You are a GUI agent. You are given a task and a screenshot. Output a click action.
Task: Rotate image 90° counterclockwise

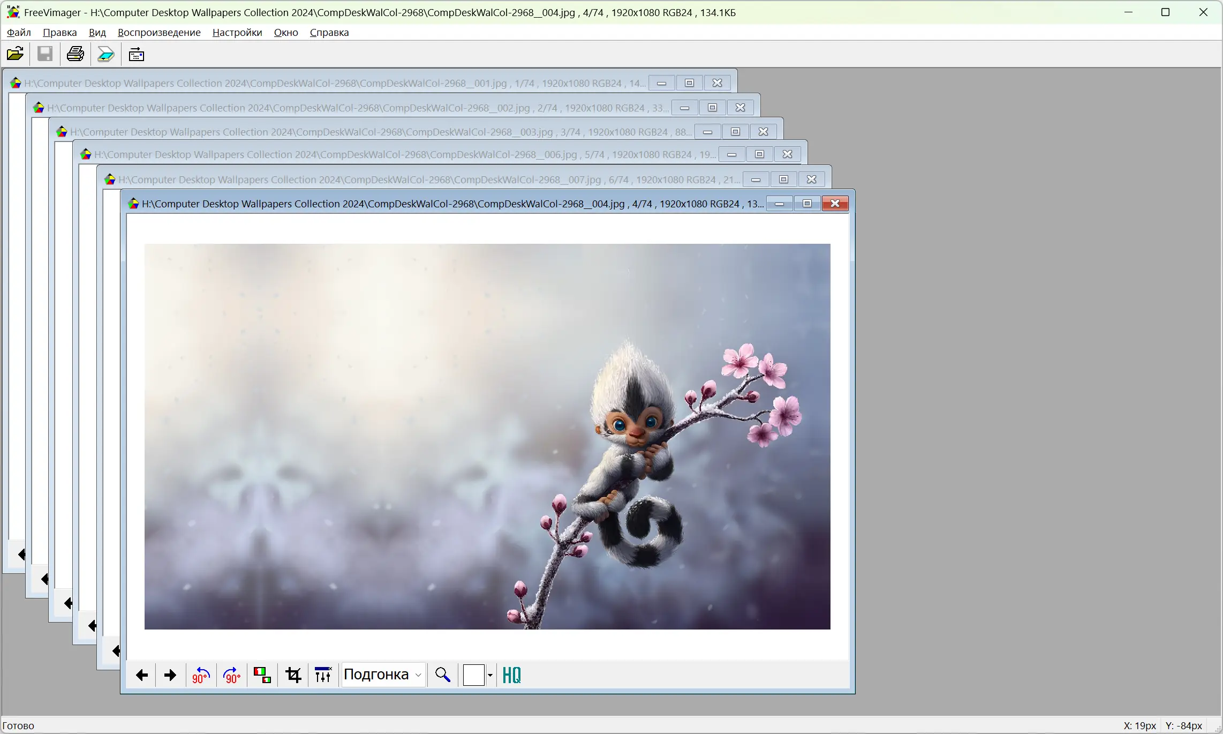pos(201,675)
